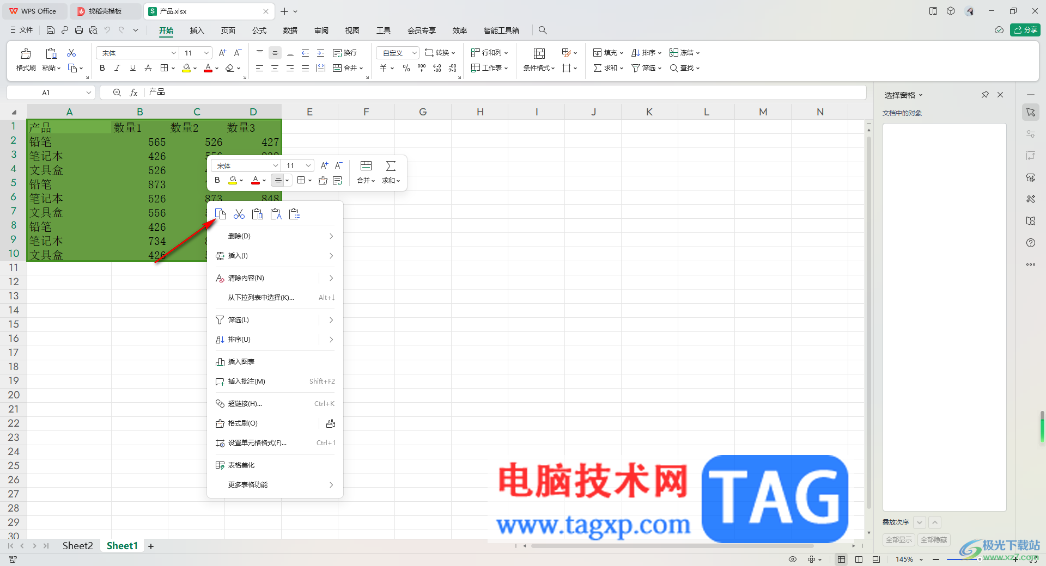1046x566 pixels.
Task: Open the 插入 ribbon tab
Action: (x=197, y=30)
